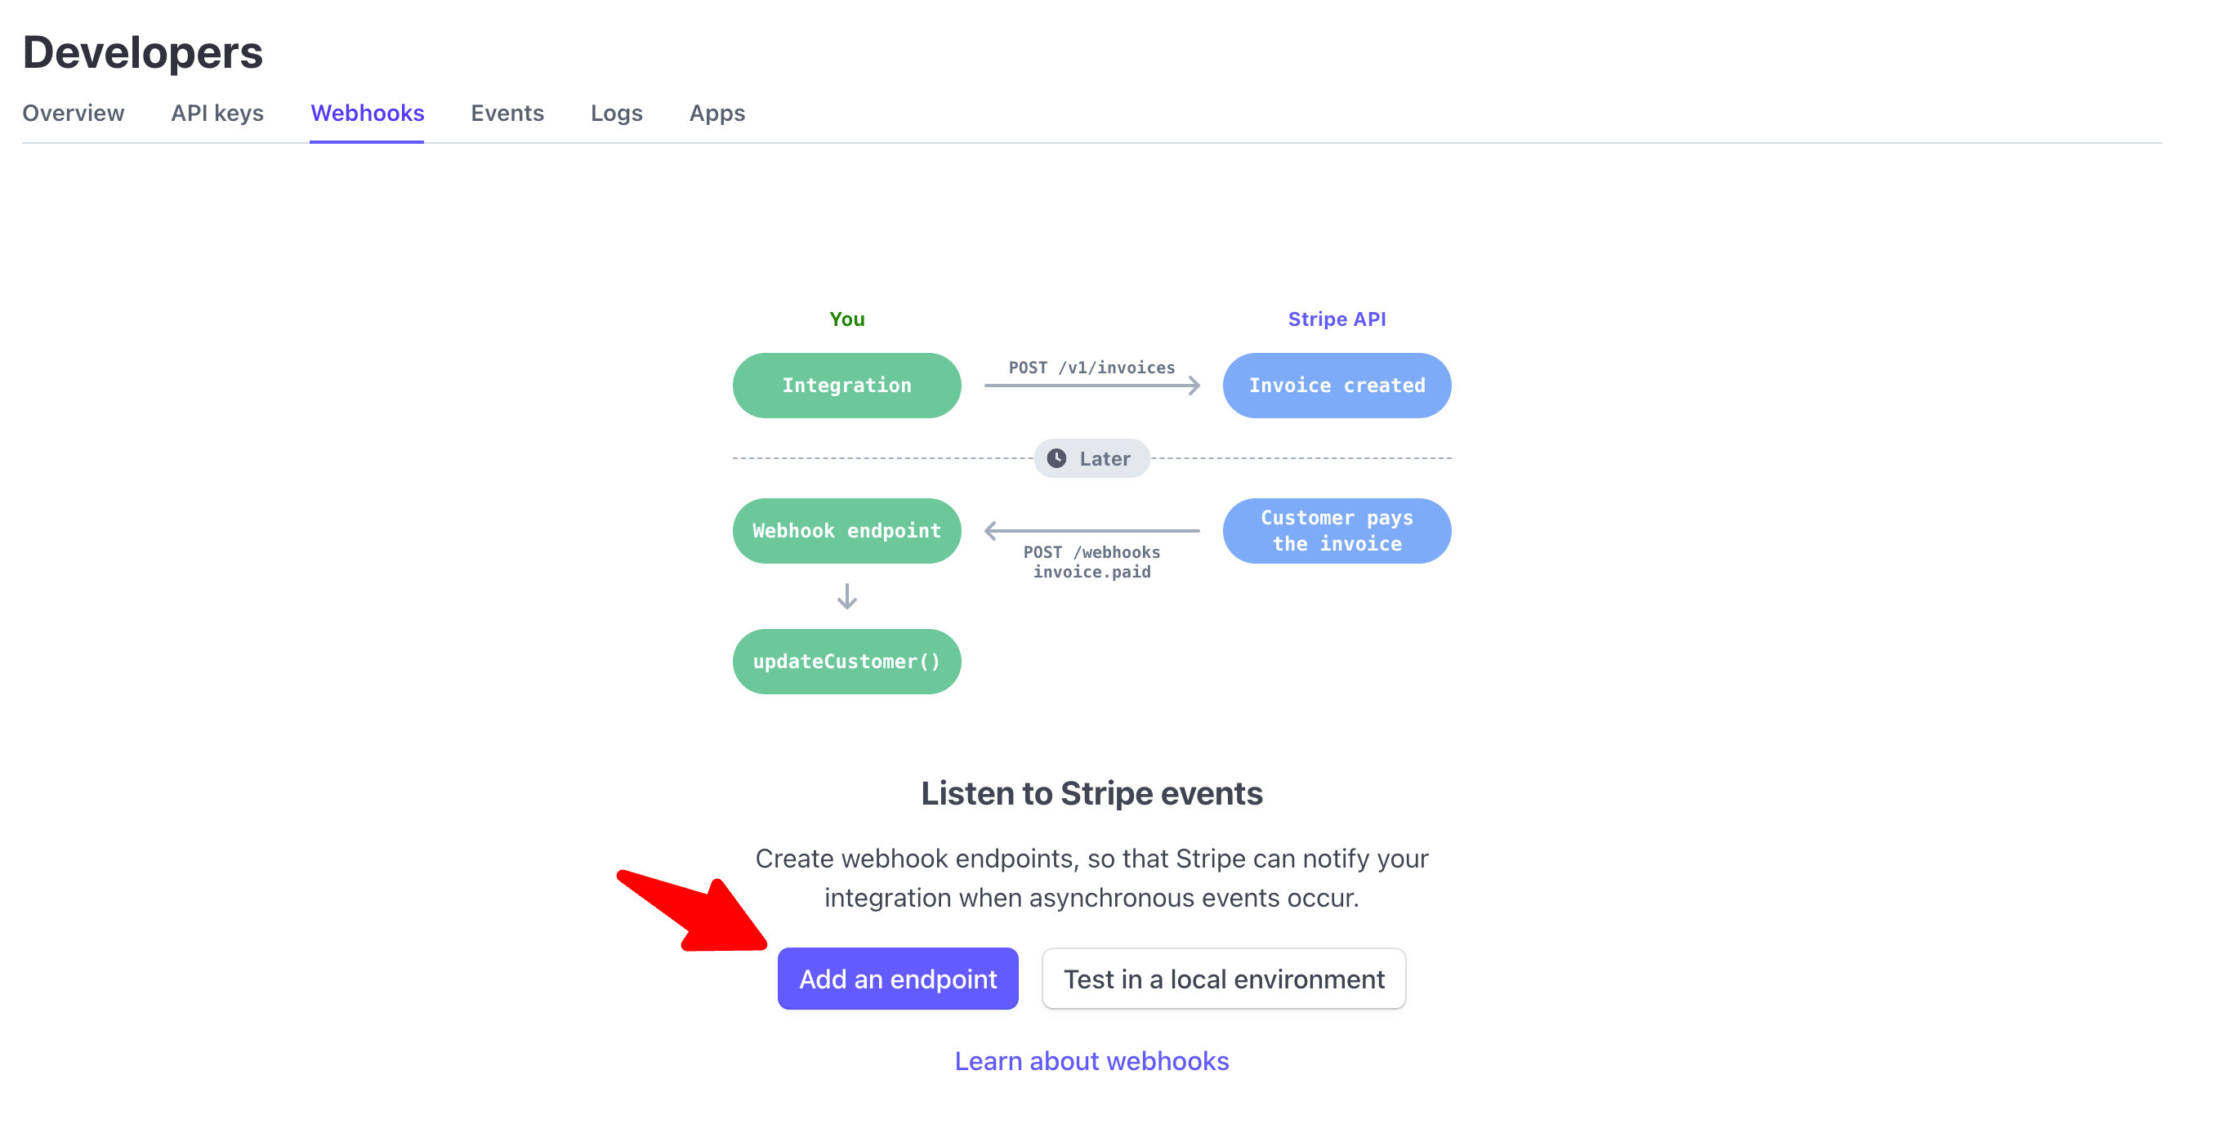Click the down arrow below Webhook endpoint
Viewport: 2214px width, 1124px height.
click(x=846, y=595)
